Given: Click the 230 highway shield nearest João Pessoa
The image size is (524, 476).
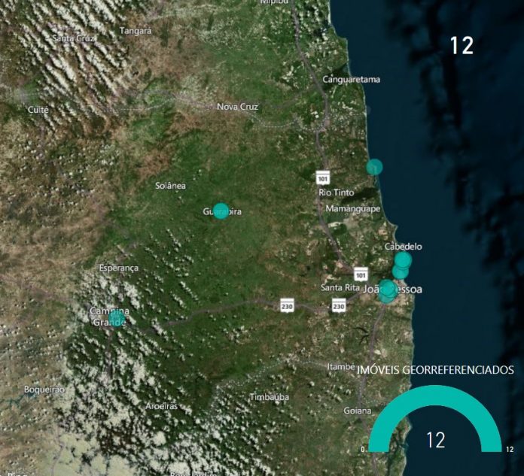Looking at the screenshot, I should [x=339, y=306].
